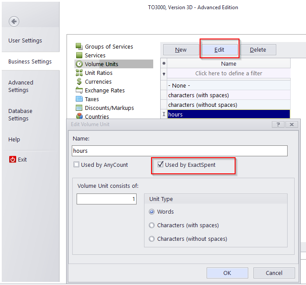This screenshot has width=306, height=285.
Task: Enable the Used by AnyCount checkbox
Action: [77, 165]
